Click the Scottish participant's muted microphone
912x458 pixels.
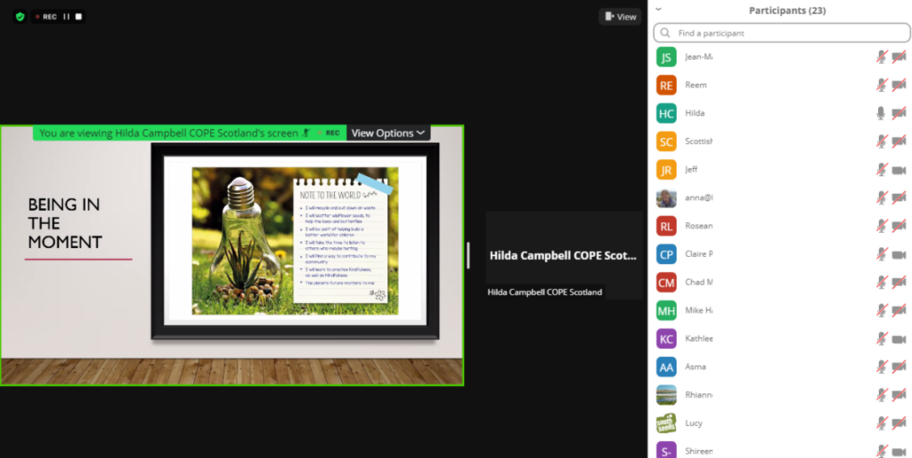tap(882, 141)
